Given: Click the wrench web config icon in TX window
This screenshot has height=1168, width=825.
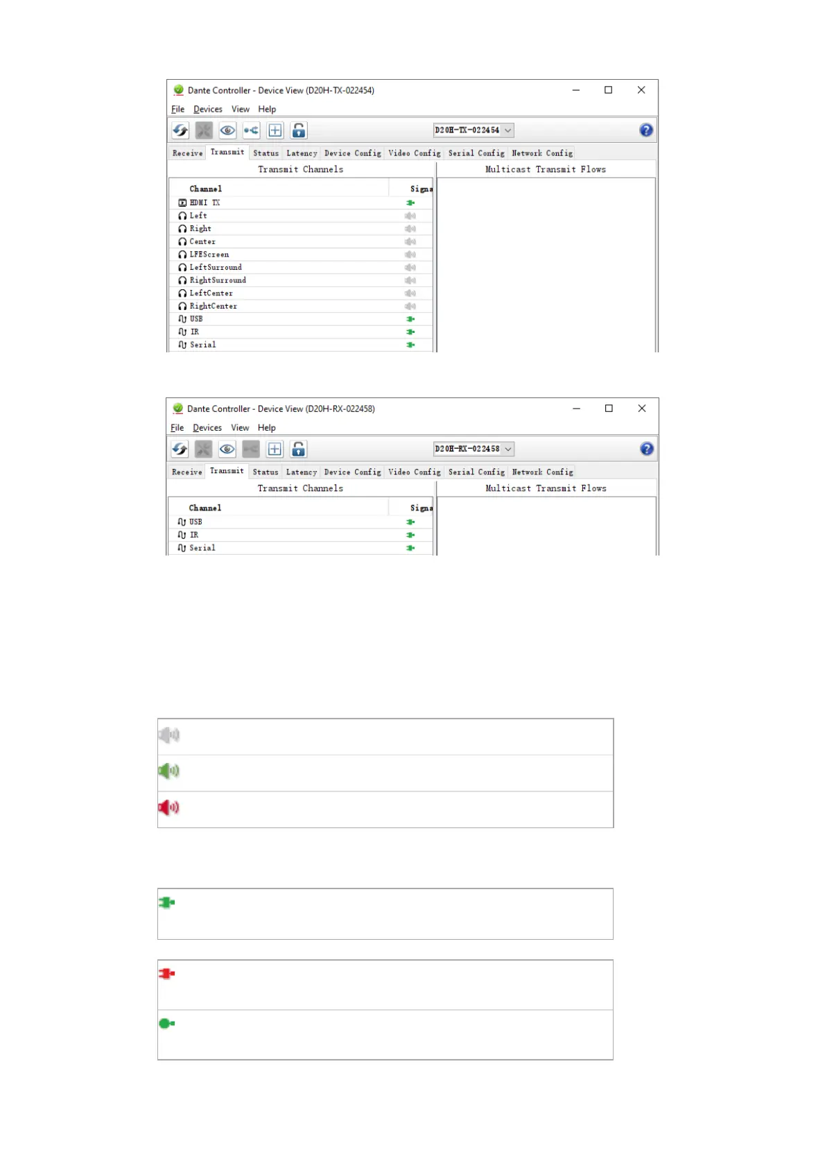Looking at the screenshot, I should [x=204, y=130].
